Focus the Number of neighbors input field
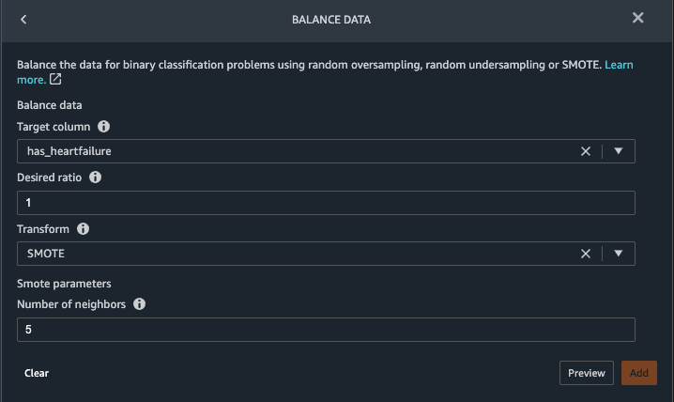The width and height of the screenshot is (674, 402). click(x=326, y=330)
